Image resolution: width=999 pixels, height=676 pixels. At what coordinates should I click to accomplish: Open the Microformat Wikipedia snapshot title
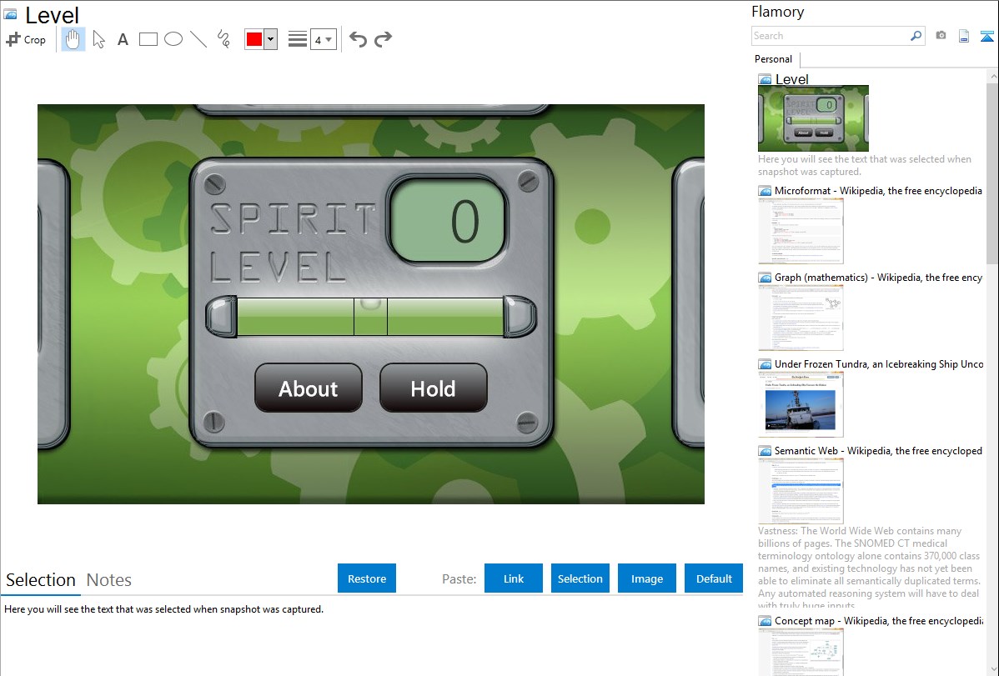pos(878,191)
